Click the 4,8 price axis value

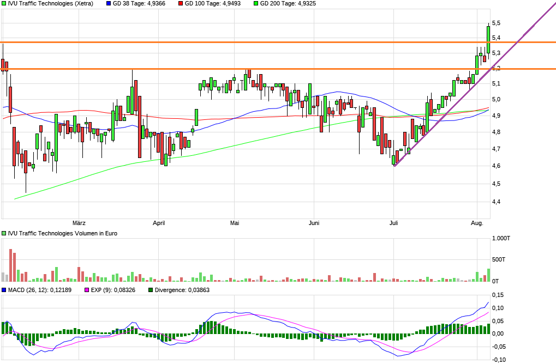click(x=497, y=132)
